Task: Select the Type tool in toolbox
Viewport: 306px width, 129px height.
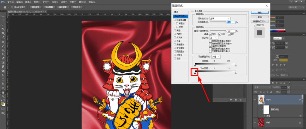Action: point(3,80)
